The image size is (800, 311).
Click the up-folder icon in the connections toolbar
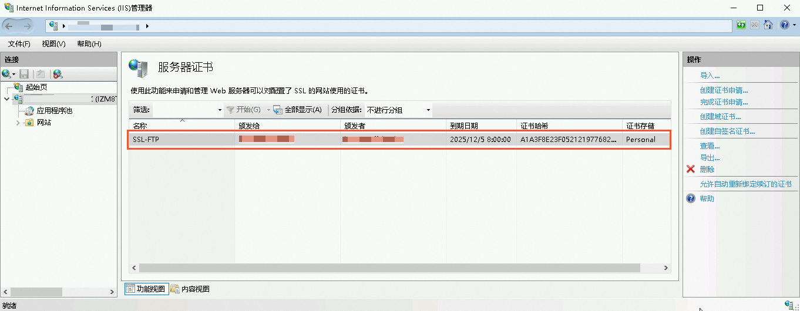pyautogui.click(x=41, y=74)
